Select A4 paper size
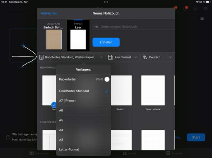Image resolution: width=212 pixels, height=158 pixels. [x=83, y=130]
